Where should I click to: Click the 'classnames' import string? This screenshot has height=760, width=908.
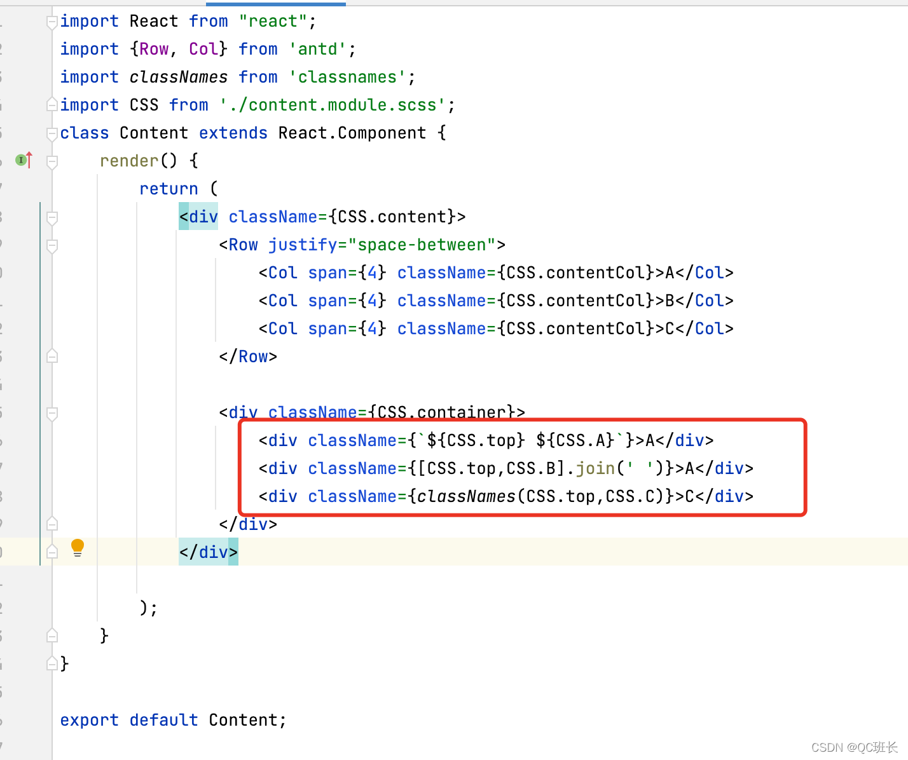click(348, 76)
